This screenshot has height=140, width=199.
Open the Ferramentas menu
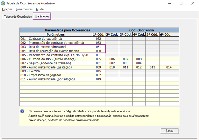(24, 9)
